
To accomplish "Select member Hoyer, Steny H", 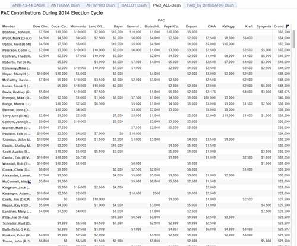I will point(16,74).
